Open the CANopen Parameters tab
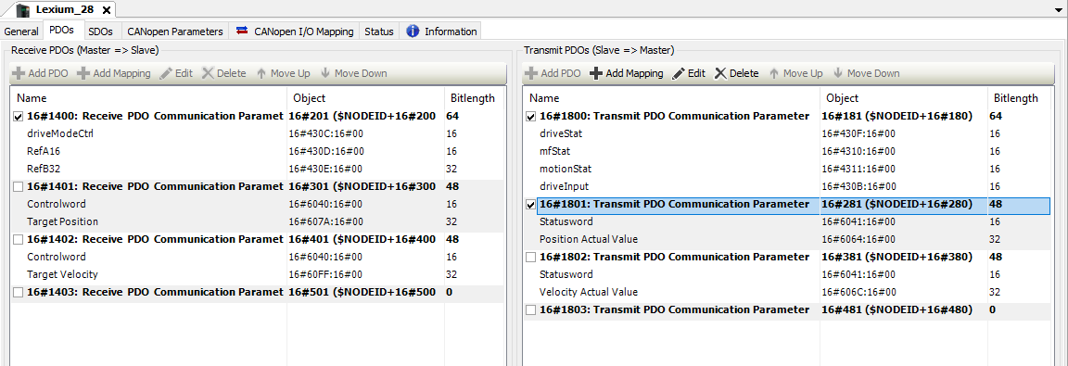 tap(175, 32)
